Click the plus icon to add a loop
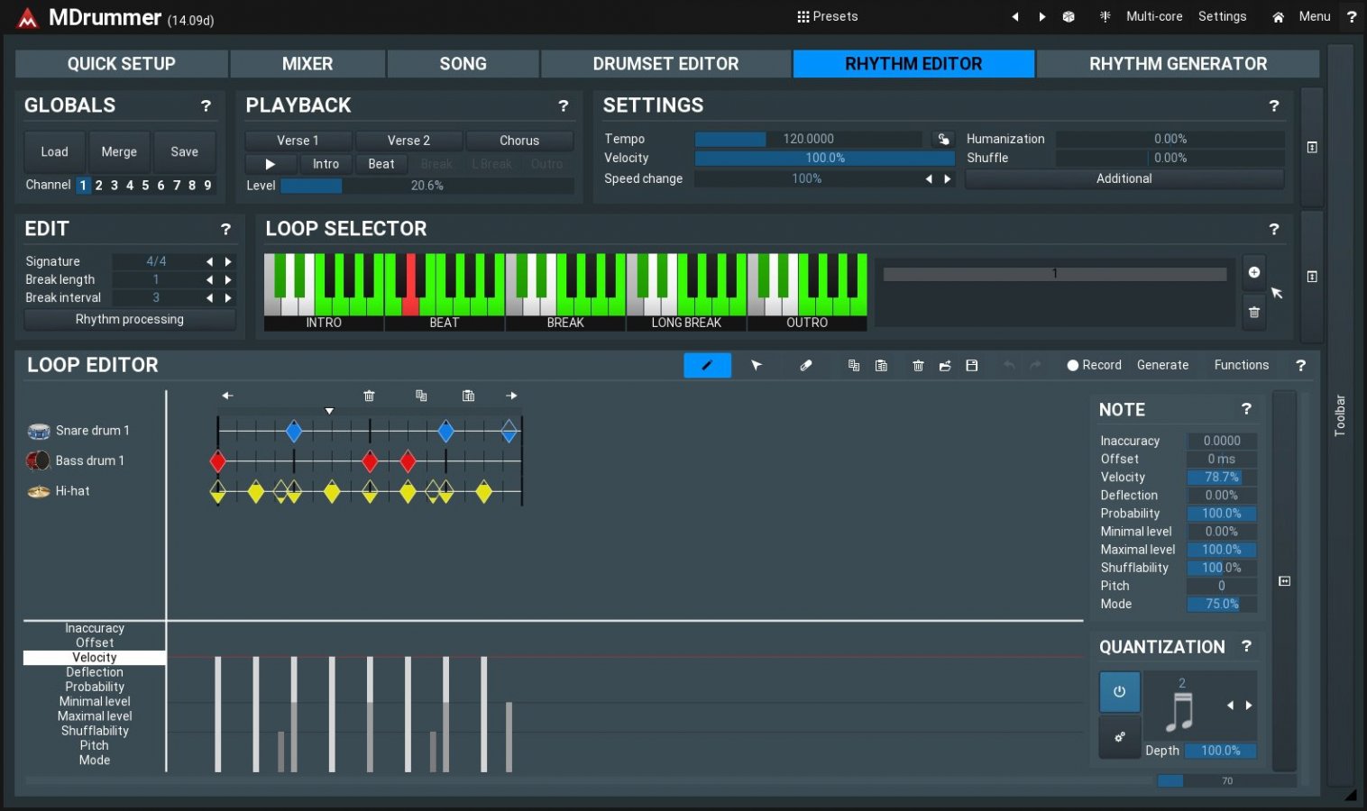Screen dimensions: 1367x811 click(1253, 272)
